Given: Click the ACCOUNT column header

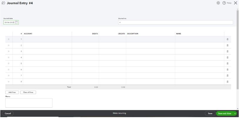Looking at the screenshot, I should coord(28,34).
